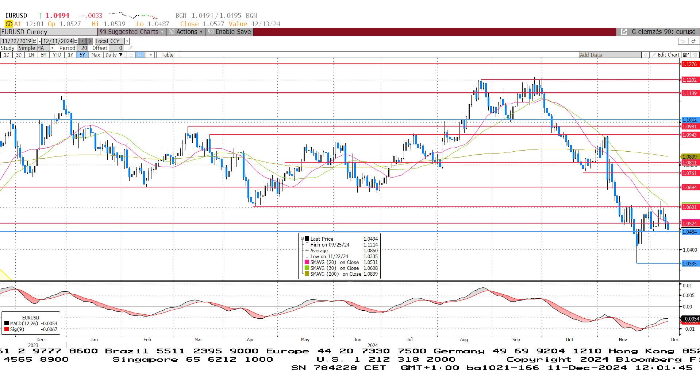This screenshot has height=388, width=700.
Task: Click the SMAVG (200) olive color swatch
Action: tap(307, 274)
